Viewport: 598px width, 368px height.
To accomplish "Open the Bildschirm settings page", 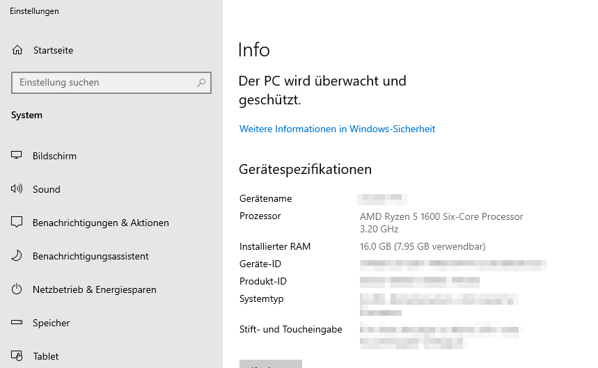I will (54, 156).
